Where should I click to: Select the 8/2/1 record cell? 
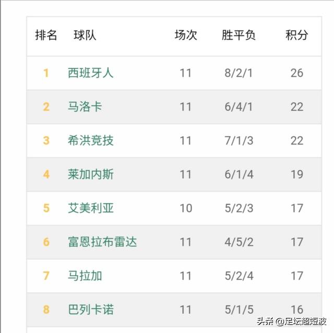238,73
